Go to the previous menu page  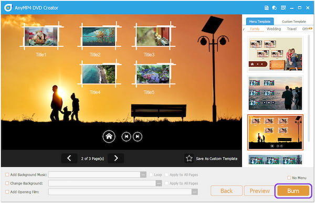click(69, 158)
